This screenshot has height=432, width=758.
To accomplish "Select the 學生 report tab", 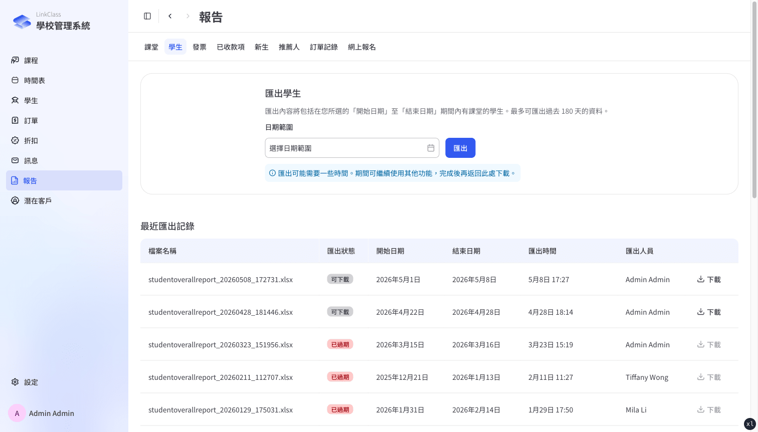I will [175, 47].
